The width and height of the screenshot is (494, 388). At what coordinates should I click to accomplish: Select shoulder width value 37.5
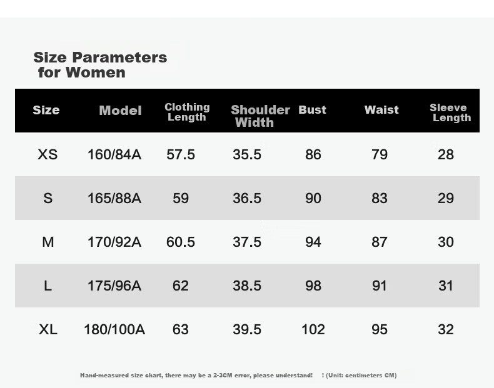pyautogui.click(x=247, y=242)
